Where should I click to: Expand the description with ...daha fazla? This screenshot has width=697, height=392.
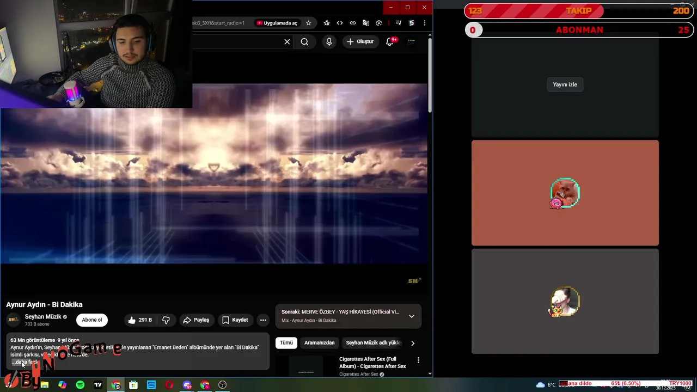coord(25,362)
